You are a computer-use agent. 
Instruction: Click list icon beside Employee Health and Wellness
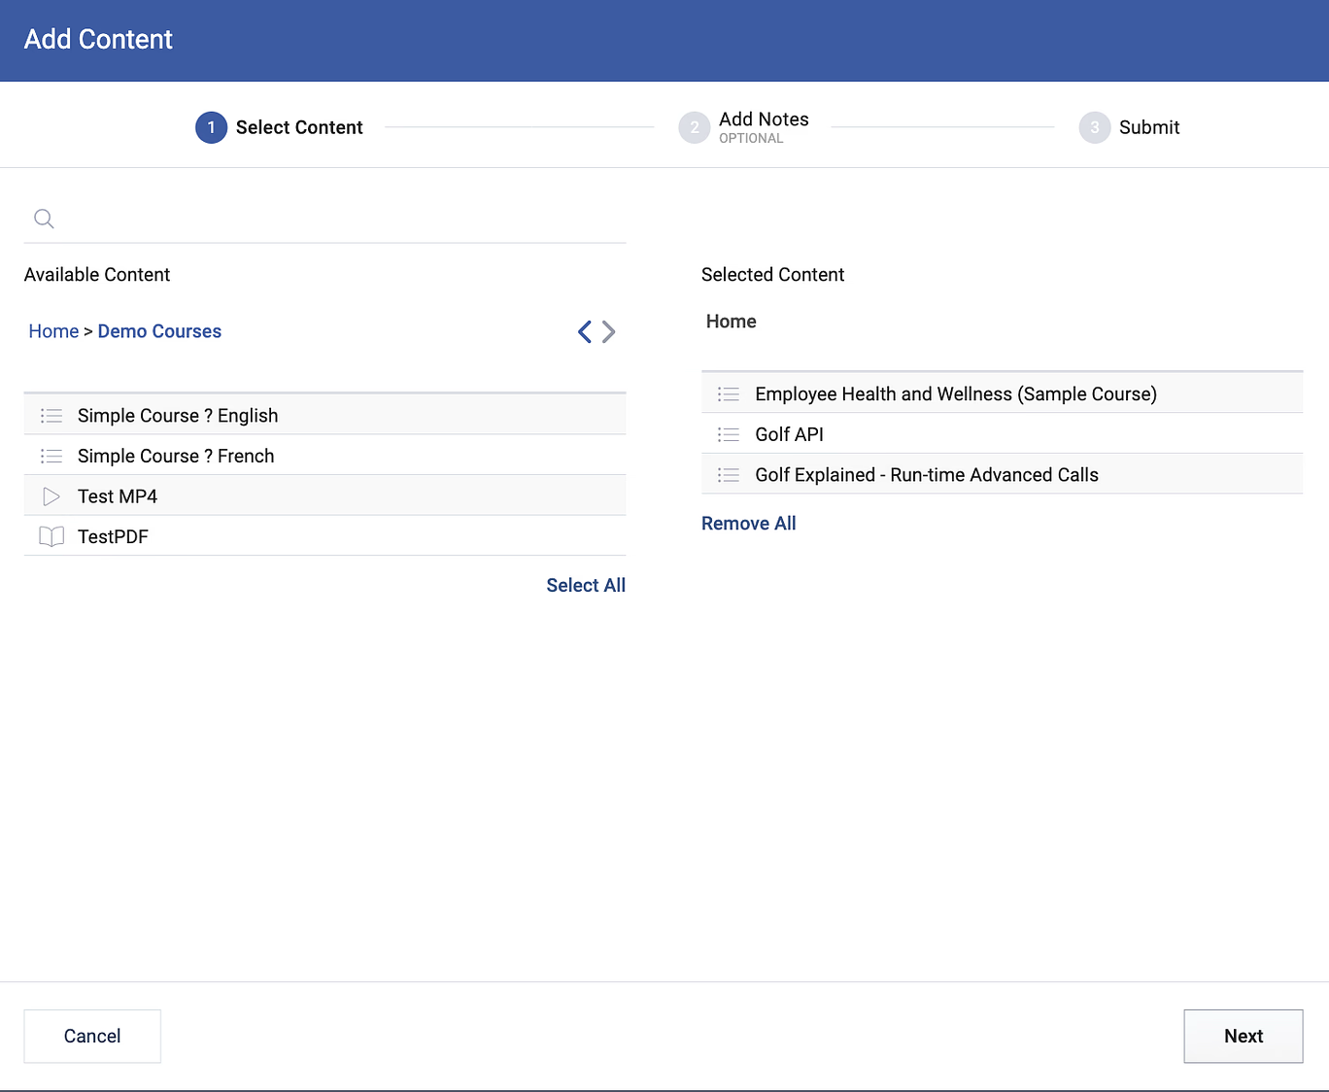pos(729,394)
